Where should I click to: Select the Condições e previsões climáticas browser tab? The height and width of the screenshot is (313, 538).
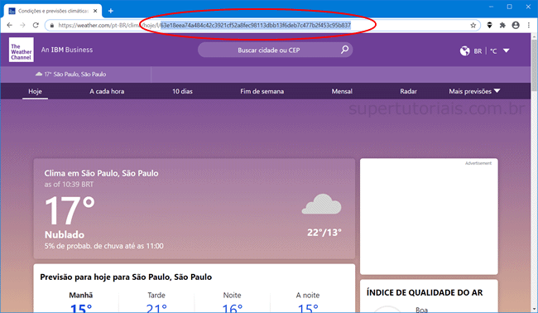[x=53, y=11]
